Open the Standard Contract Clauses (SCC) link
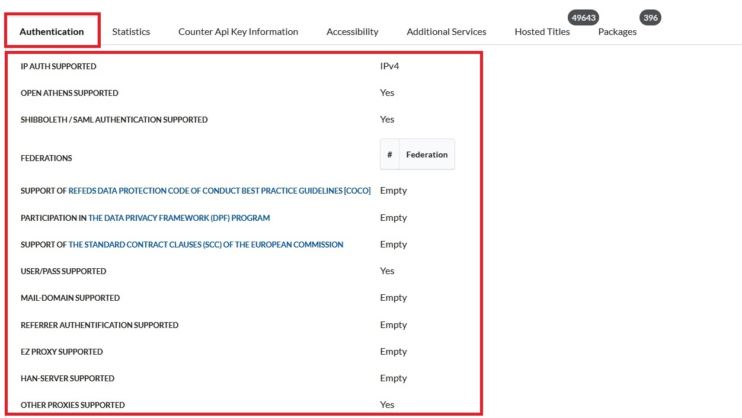Image resolution: width=742 pixels, height=418 pixels. pyautogui.click(x=206, y=245)
